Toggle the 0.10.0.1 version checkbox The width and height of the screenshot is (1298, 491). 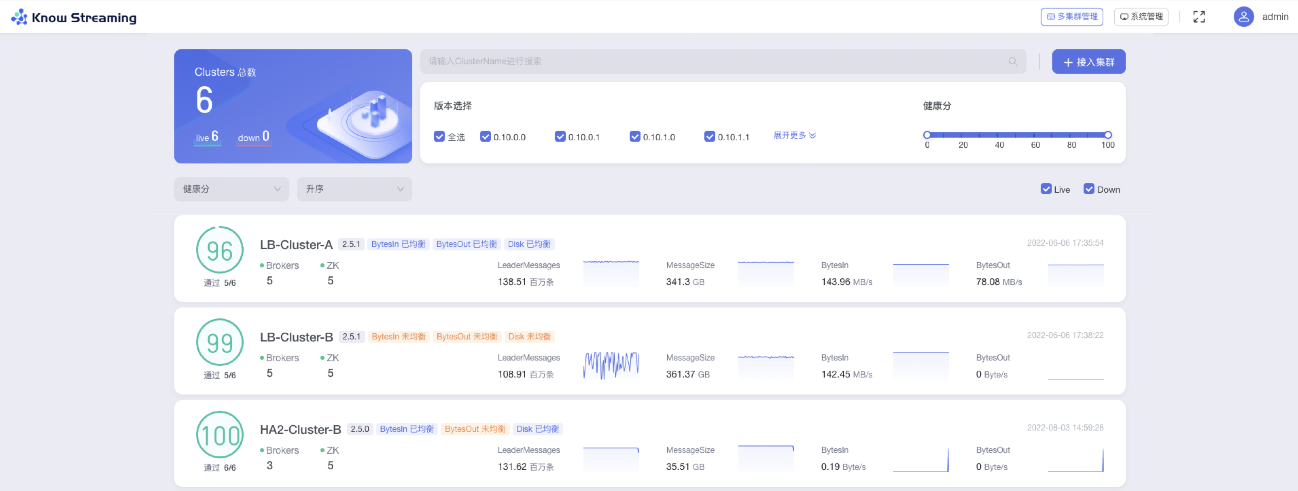click(560, 137)
